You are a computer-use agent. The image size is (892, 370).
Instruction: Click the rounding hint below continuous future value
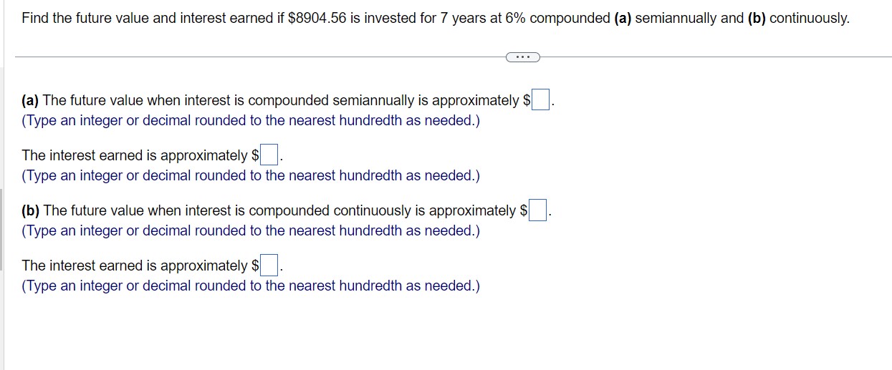251,231
